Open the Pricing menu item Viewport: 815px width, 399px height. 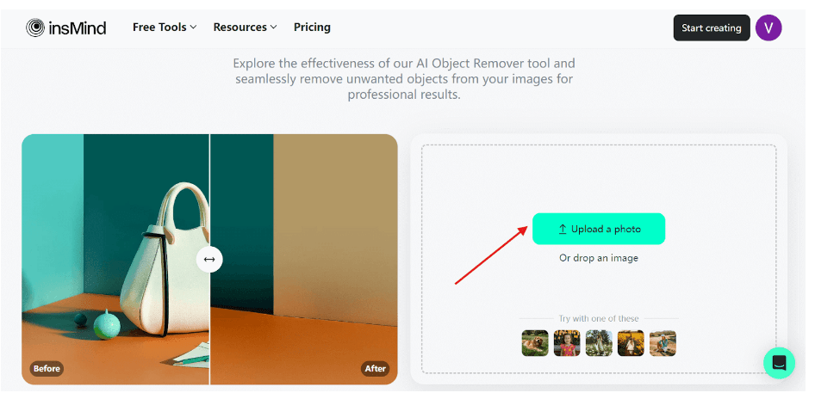(312, 28)
